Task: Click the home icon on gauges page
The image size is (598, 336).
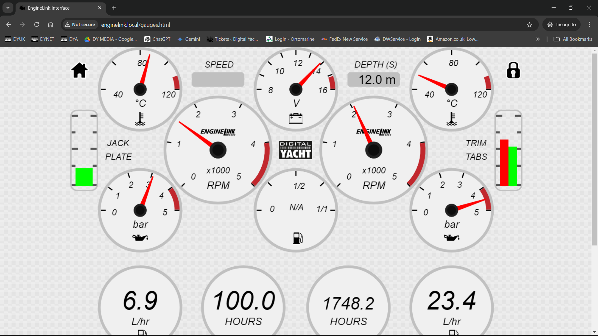Action: click(79, 70)
